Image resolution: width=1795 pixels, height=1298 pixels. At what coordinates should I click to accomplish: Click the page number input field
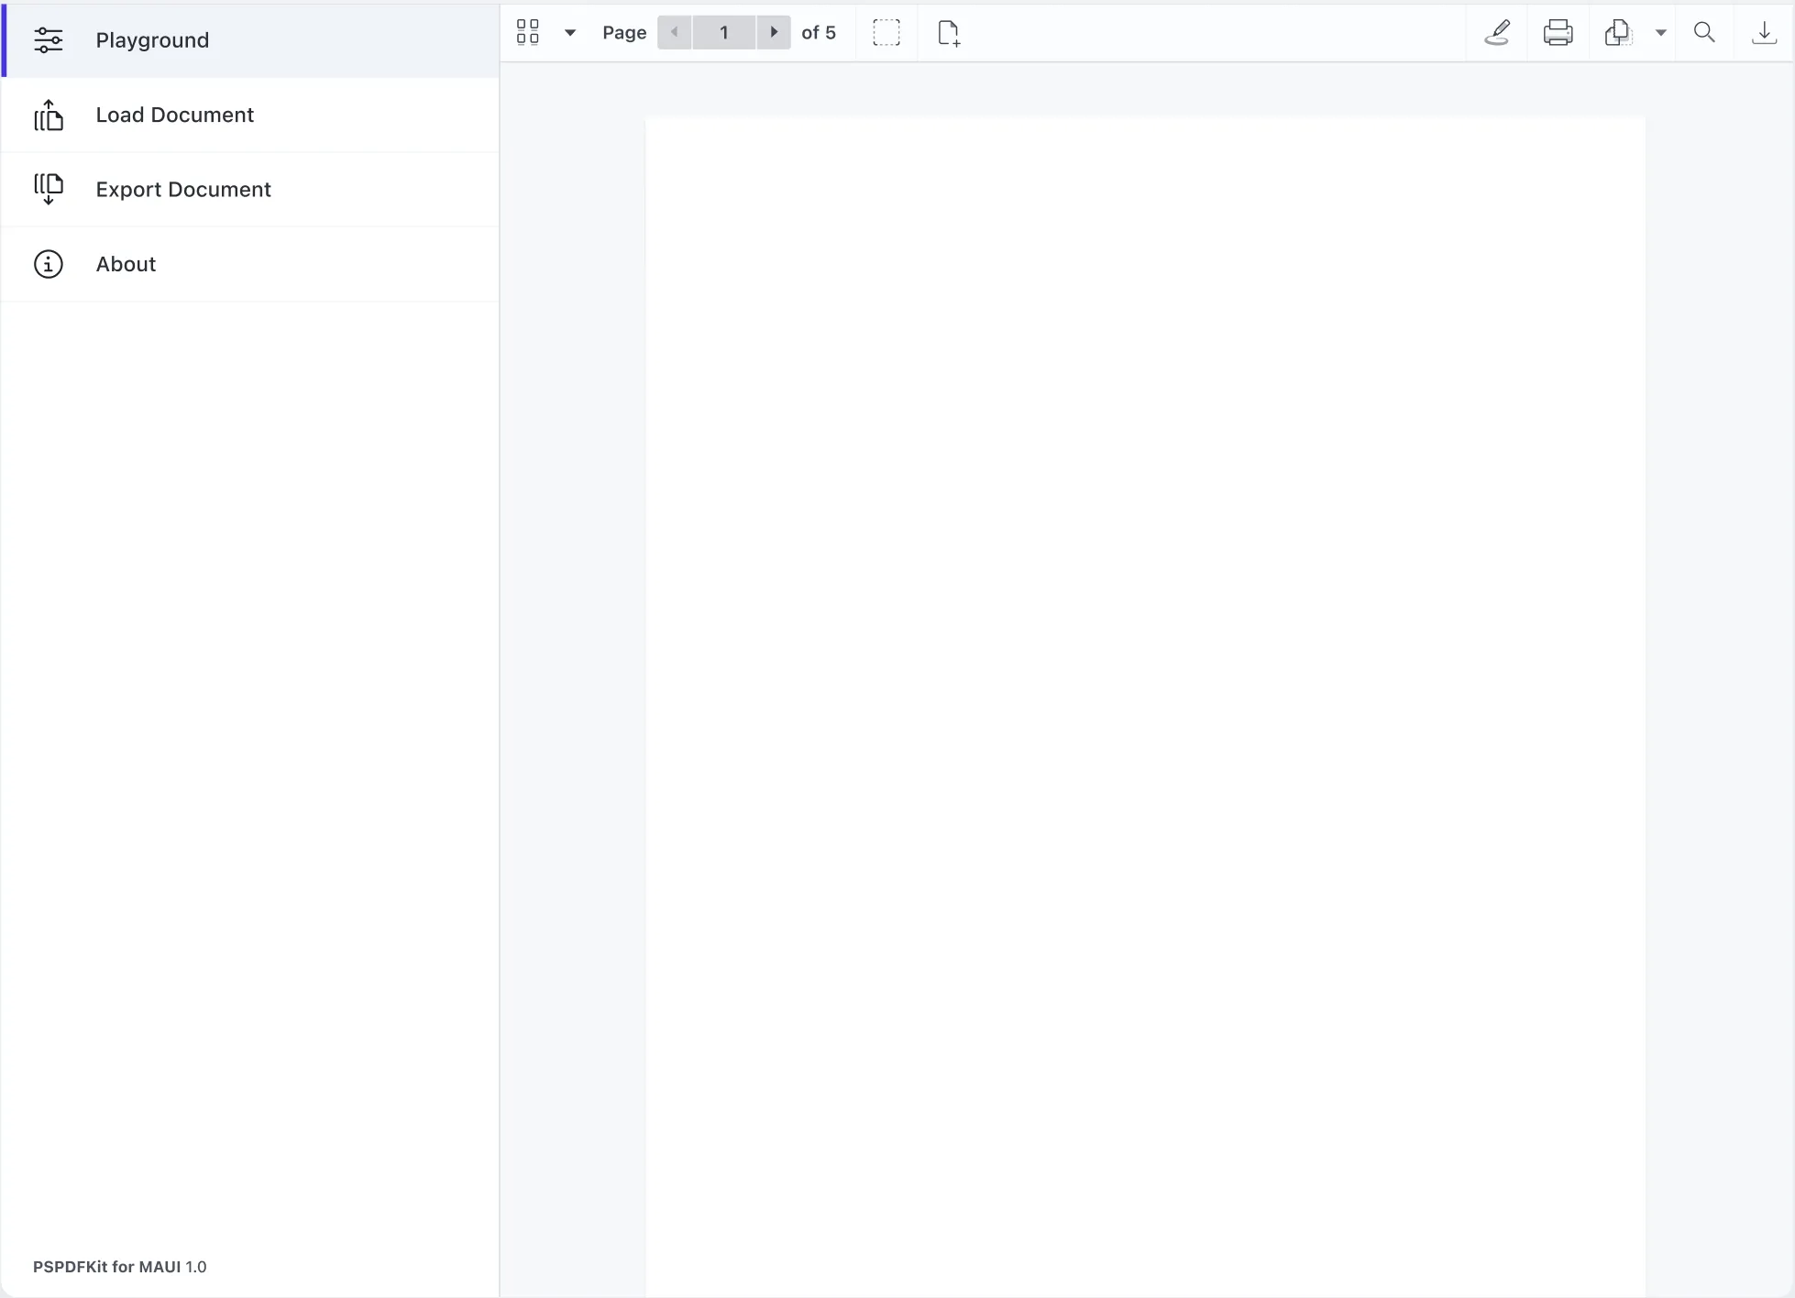(x=723, y=33)
